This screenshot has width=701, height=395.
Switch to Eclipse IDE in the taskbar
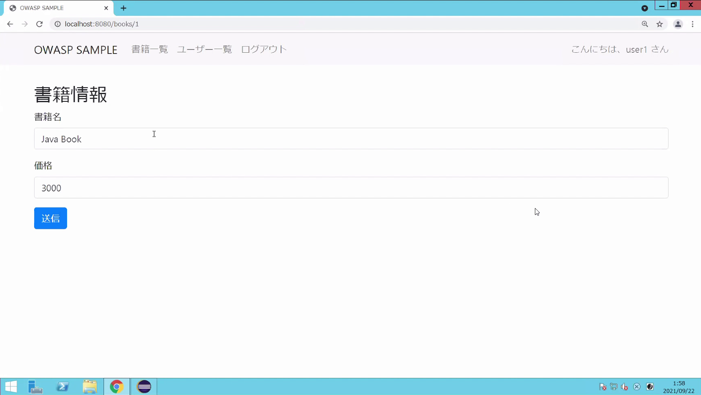[x=144, y=386]
